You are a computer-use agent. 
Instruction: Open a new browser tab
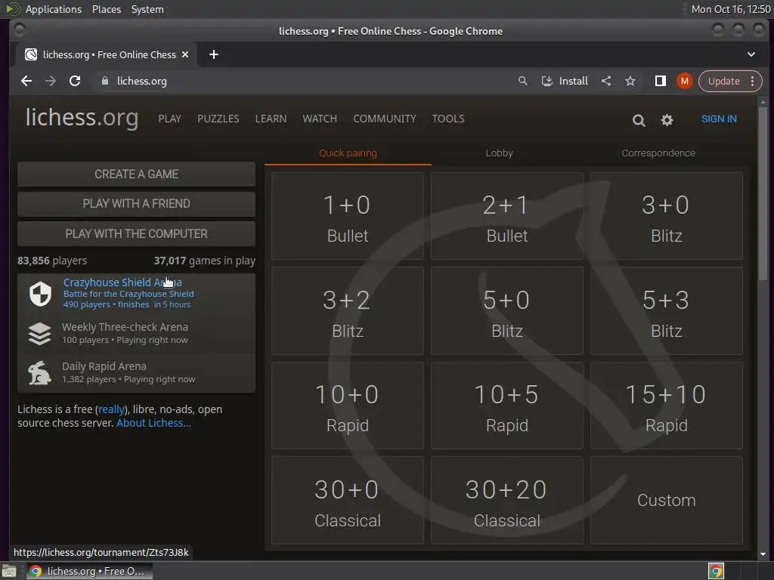click(214, 54)
